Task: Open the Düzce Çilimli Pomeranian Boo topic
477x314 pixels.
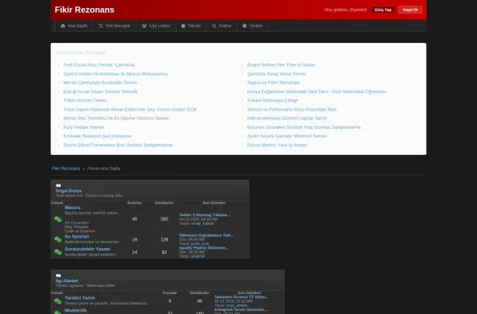Action: [x=118, y=145]
